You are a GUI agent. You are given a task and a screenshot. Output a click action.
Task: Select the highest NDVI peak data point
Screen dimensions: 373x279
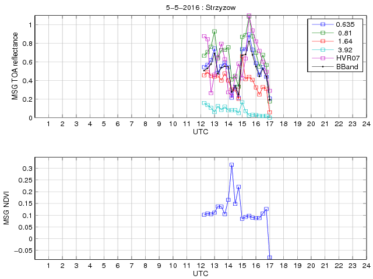[231, 165]
